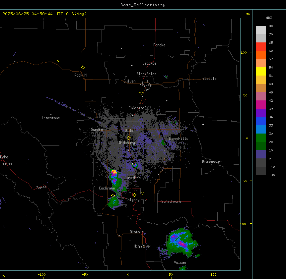The width and height of the screenshot is (286, 279).
Task: Click the Limestone label
Action: (51, 118)
